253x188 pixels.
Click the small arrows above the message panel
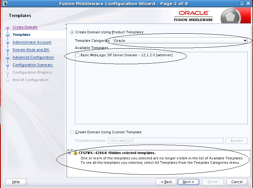point(70,150)
